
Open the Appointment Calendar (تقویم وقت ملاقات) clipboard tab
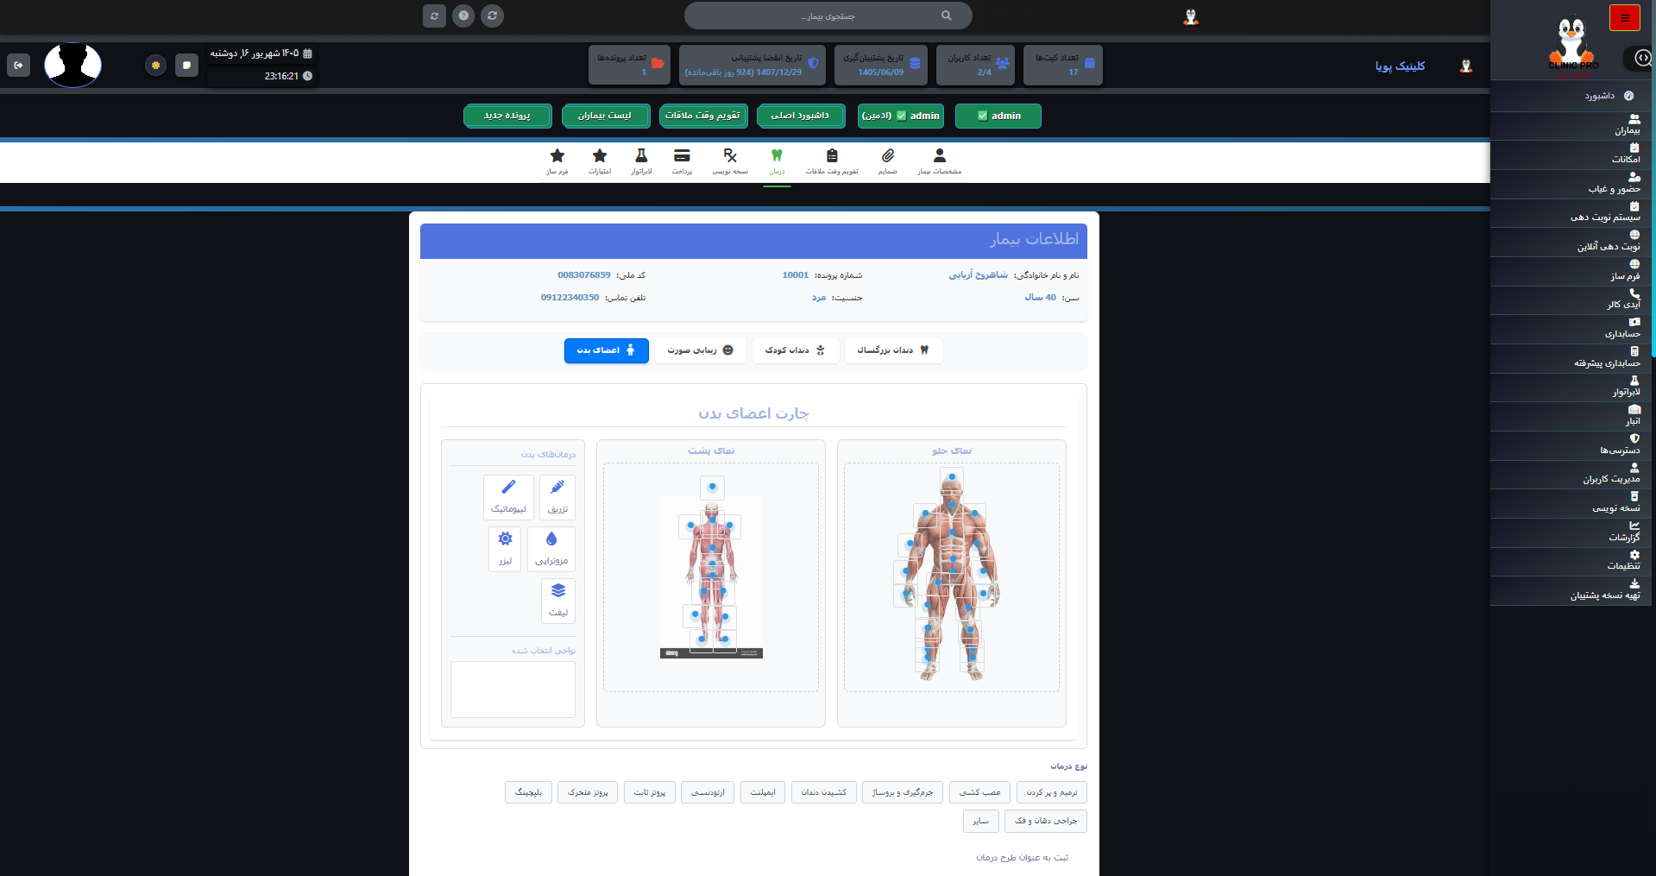click(832, 161)
